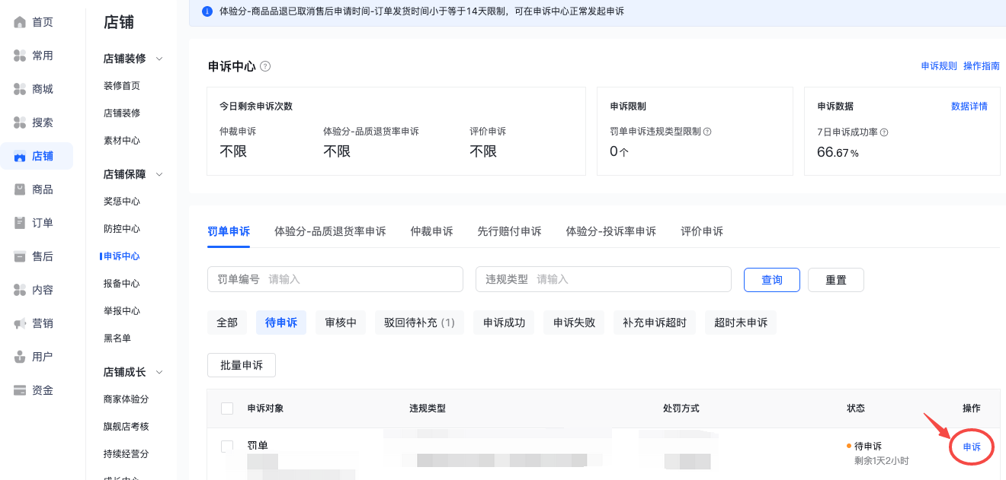Collapse the 店铺保障 menu group

click(x=160, y=174)
